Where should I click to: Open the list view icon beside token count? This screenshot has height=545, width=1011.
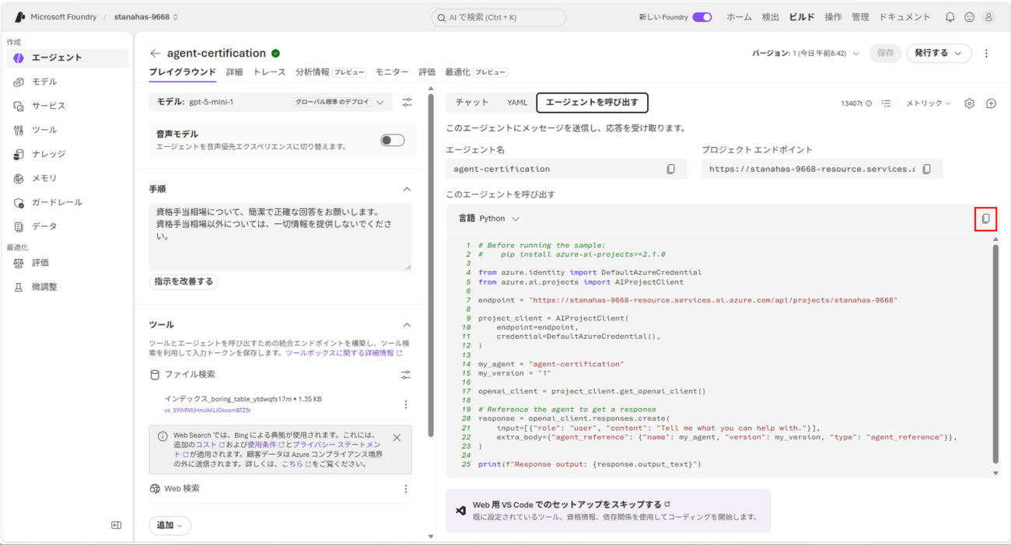click(886, 103)
